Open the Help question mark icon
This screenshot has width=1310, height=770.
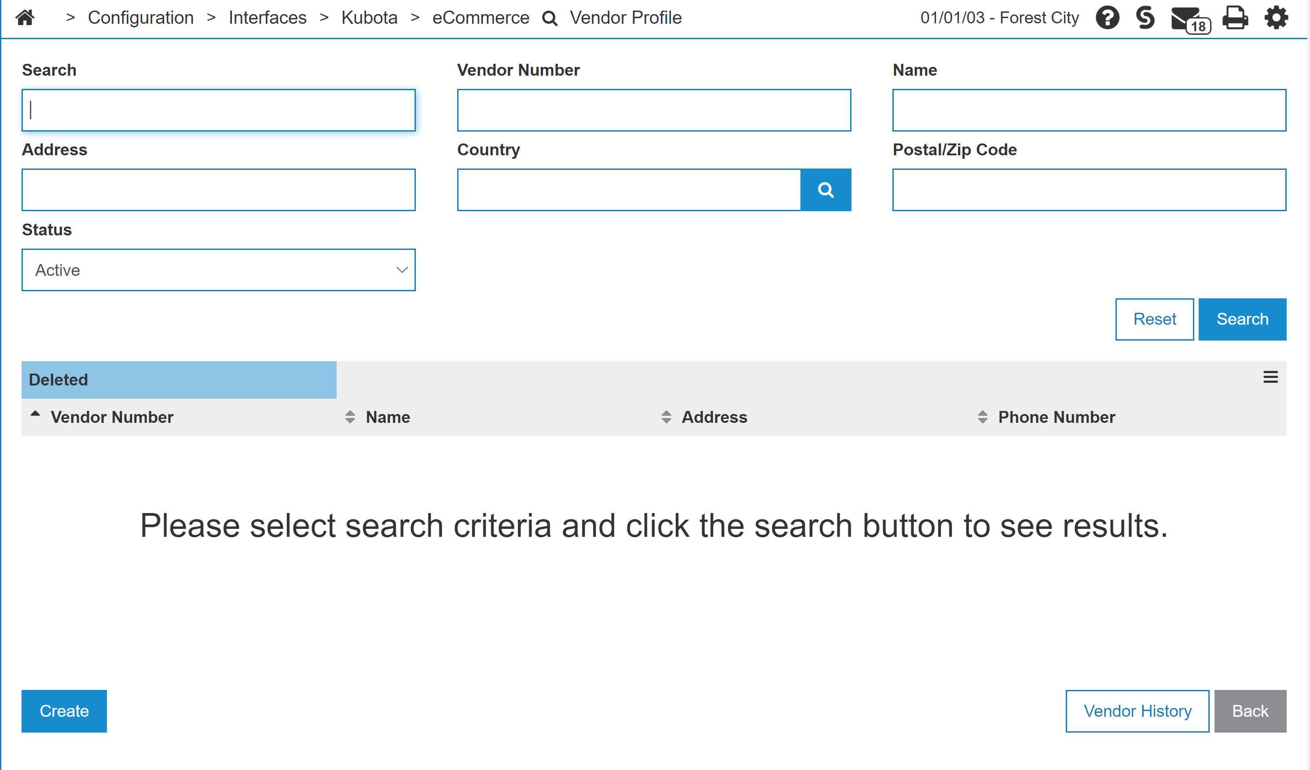click(x=1107, y=18)
